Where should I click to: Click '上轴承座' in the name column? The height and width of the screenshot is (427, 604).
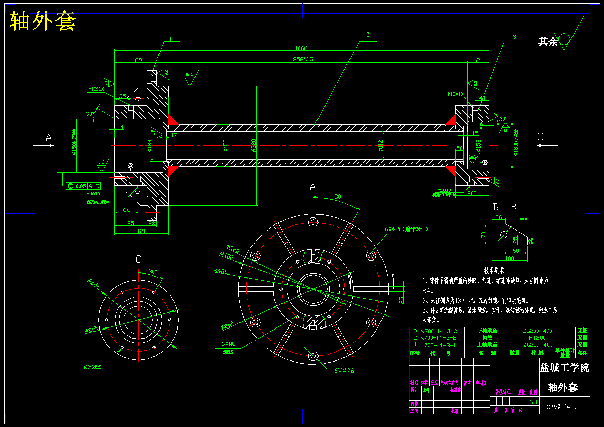tap(487, 345)
